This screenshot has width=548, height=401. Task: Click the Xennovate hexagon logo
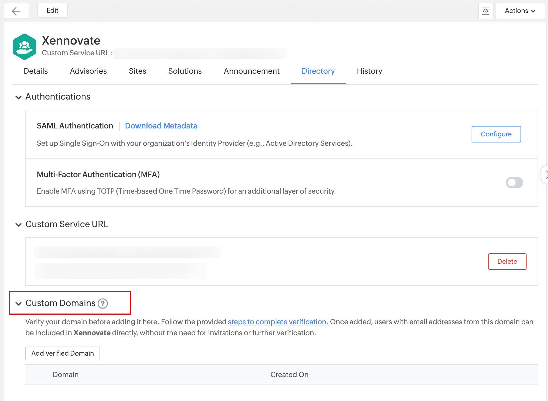coord(24,47)
